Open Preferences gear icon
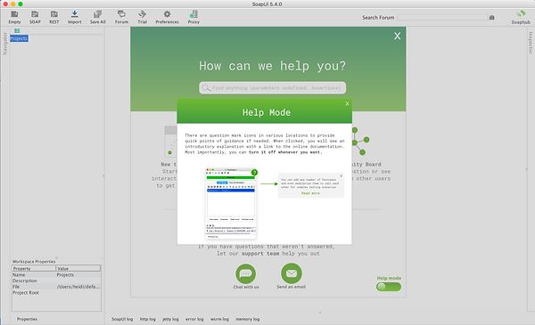 [167, 17]
